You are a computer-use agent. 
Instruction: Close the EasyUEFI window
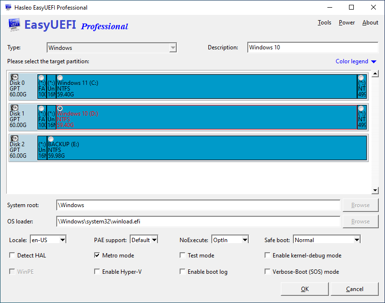click(373, 7)
